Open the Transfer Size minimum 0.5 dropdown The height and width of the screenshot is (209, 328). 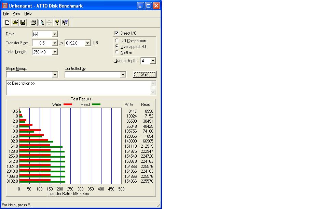coord(55,43)
